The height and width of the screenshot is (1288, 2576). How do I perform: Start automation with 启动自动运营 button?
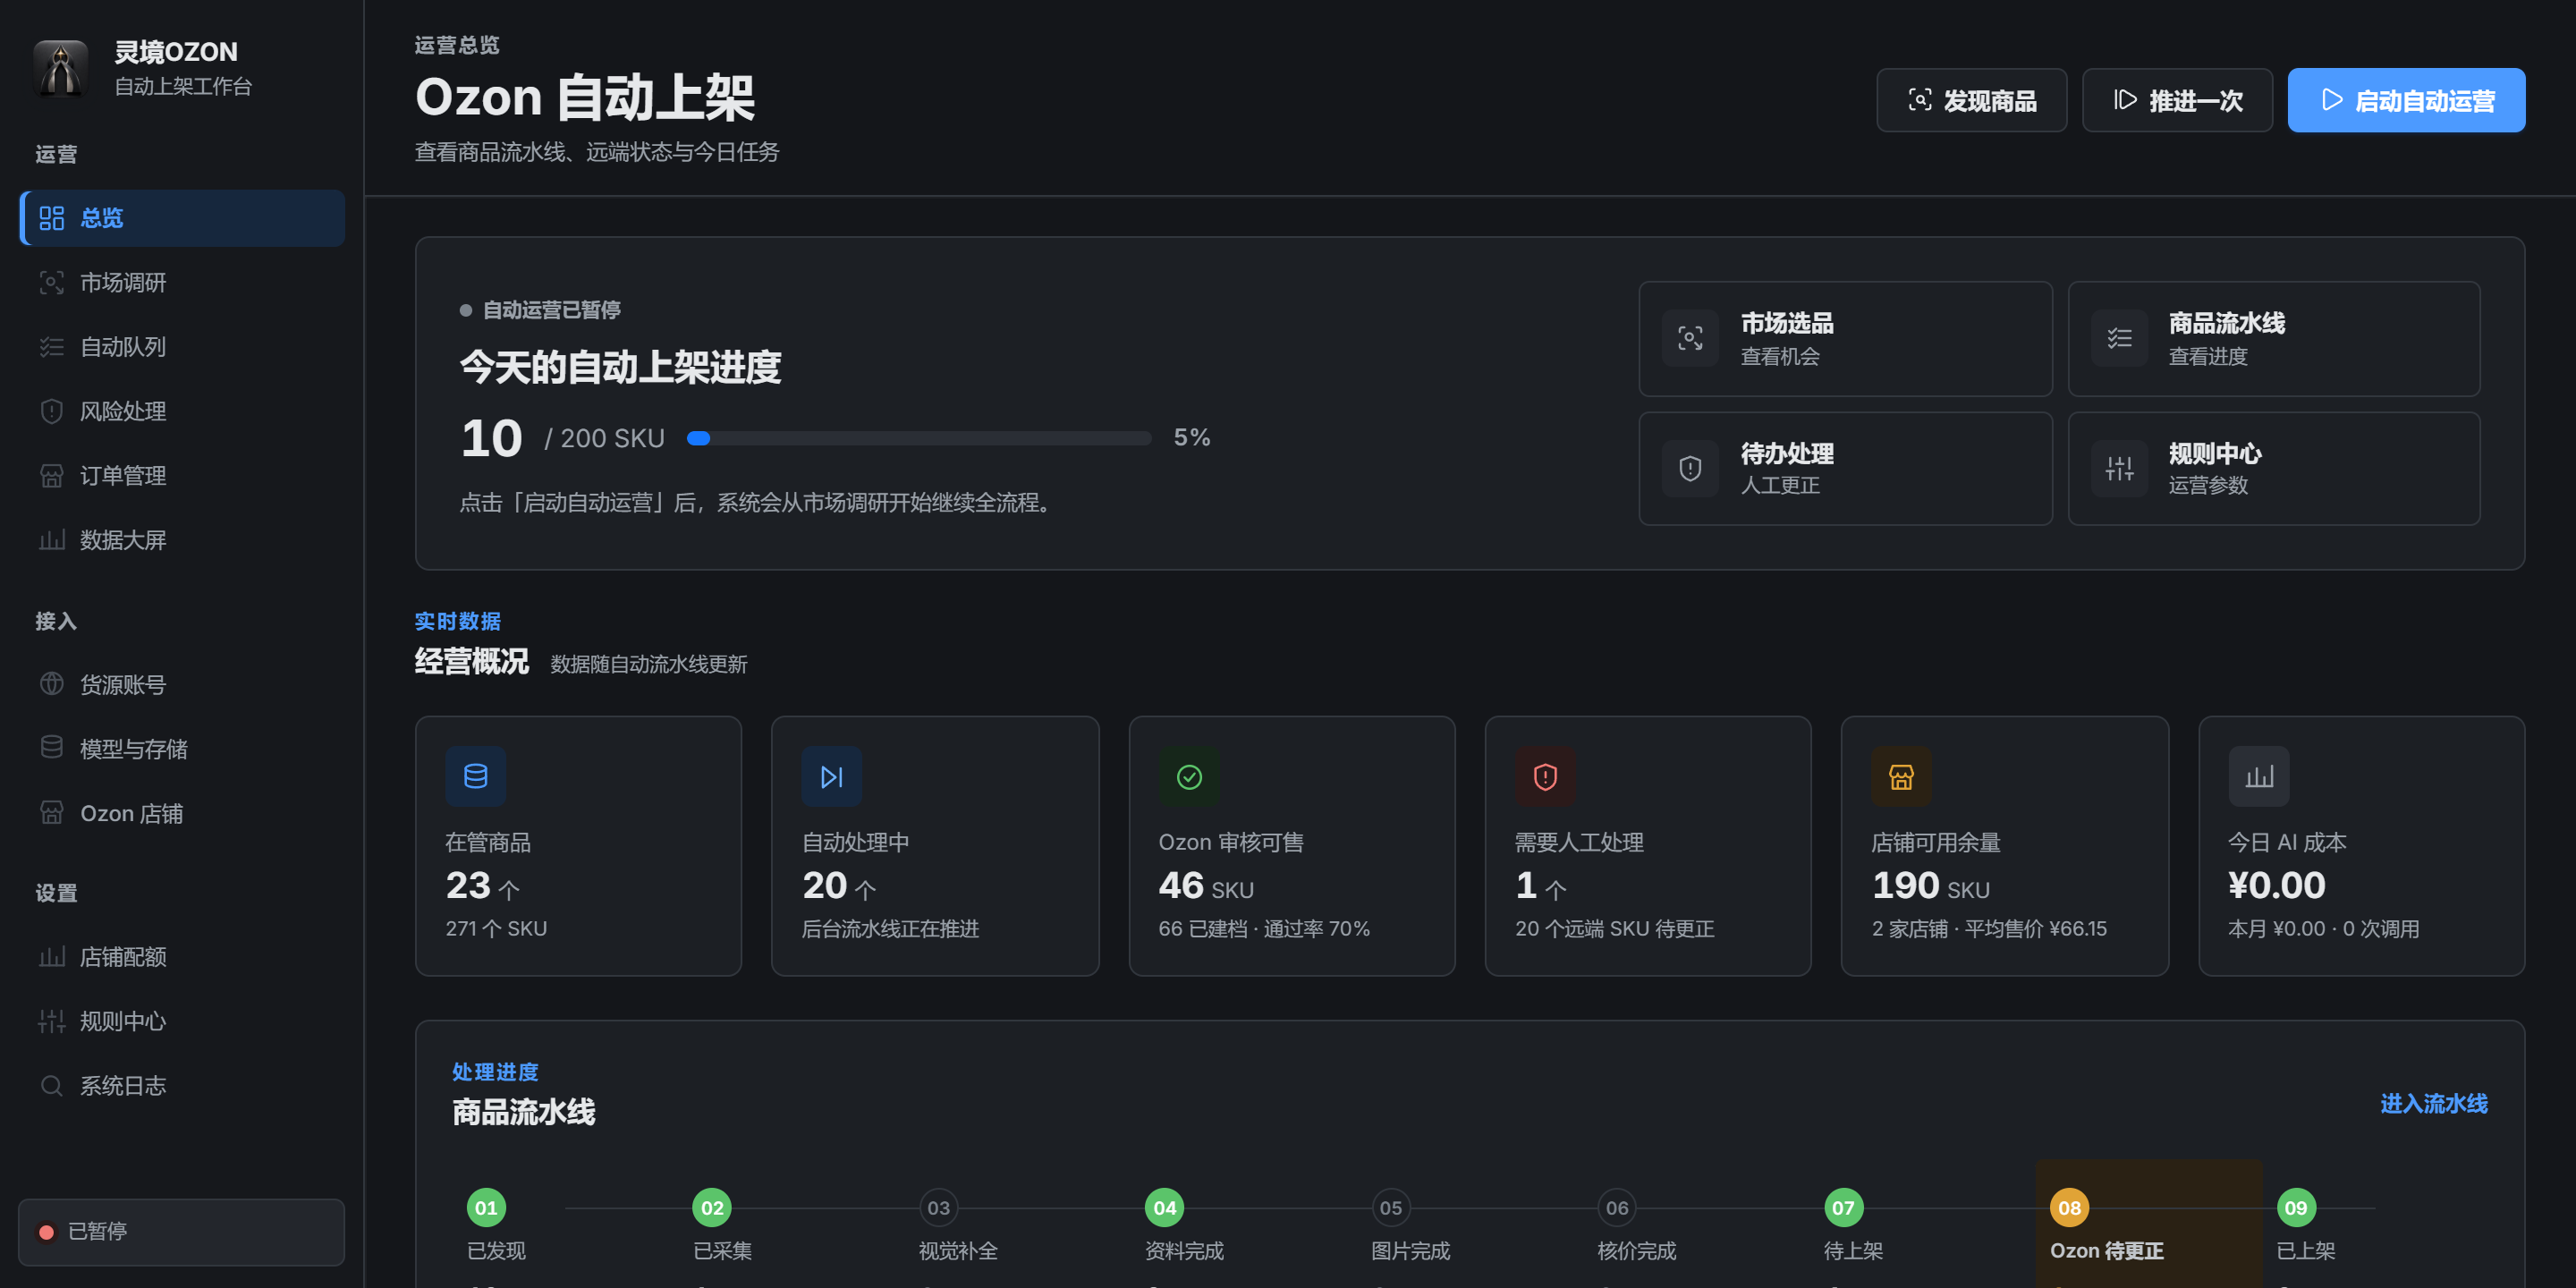click(2406, 100)
